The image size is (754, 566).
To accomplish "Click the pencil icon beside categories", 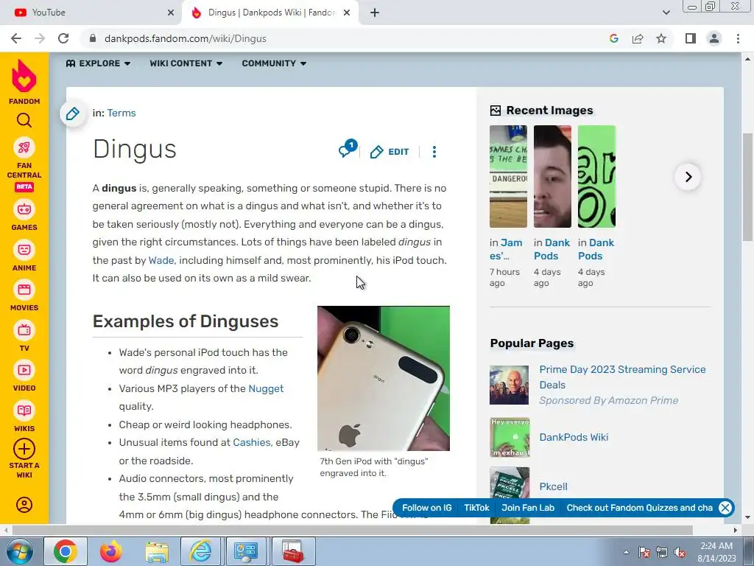I will pos(73,113).
